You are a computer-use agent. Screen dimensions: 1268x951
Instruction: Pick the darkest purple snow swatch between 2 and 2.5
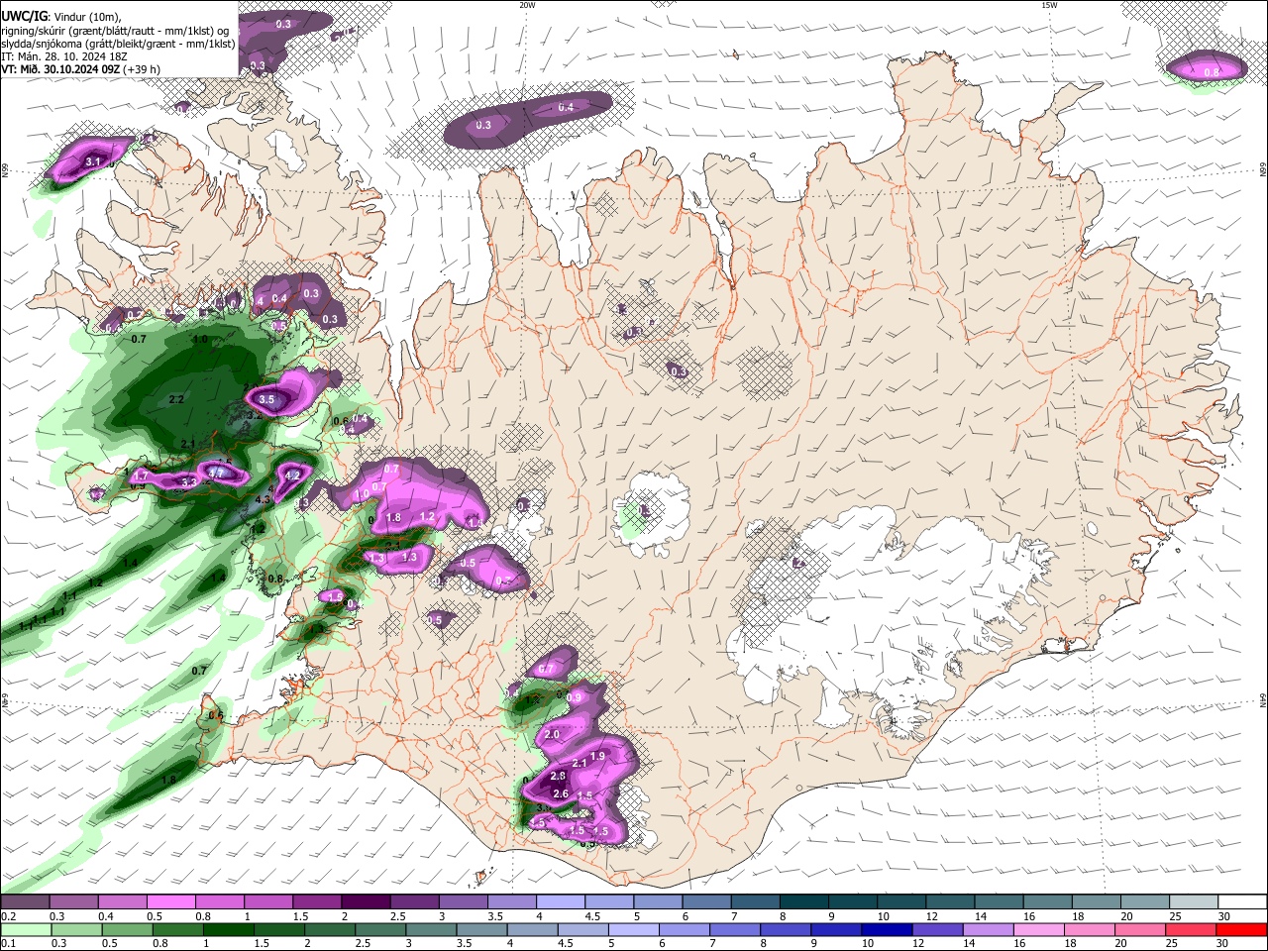coord(365,902)
